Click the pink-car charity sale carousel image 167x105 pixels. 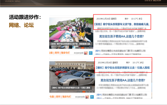coord(71,33)
